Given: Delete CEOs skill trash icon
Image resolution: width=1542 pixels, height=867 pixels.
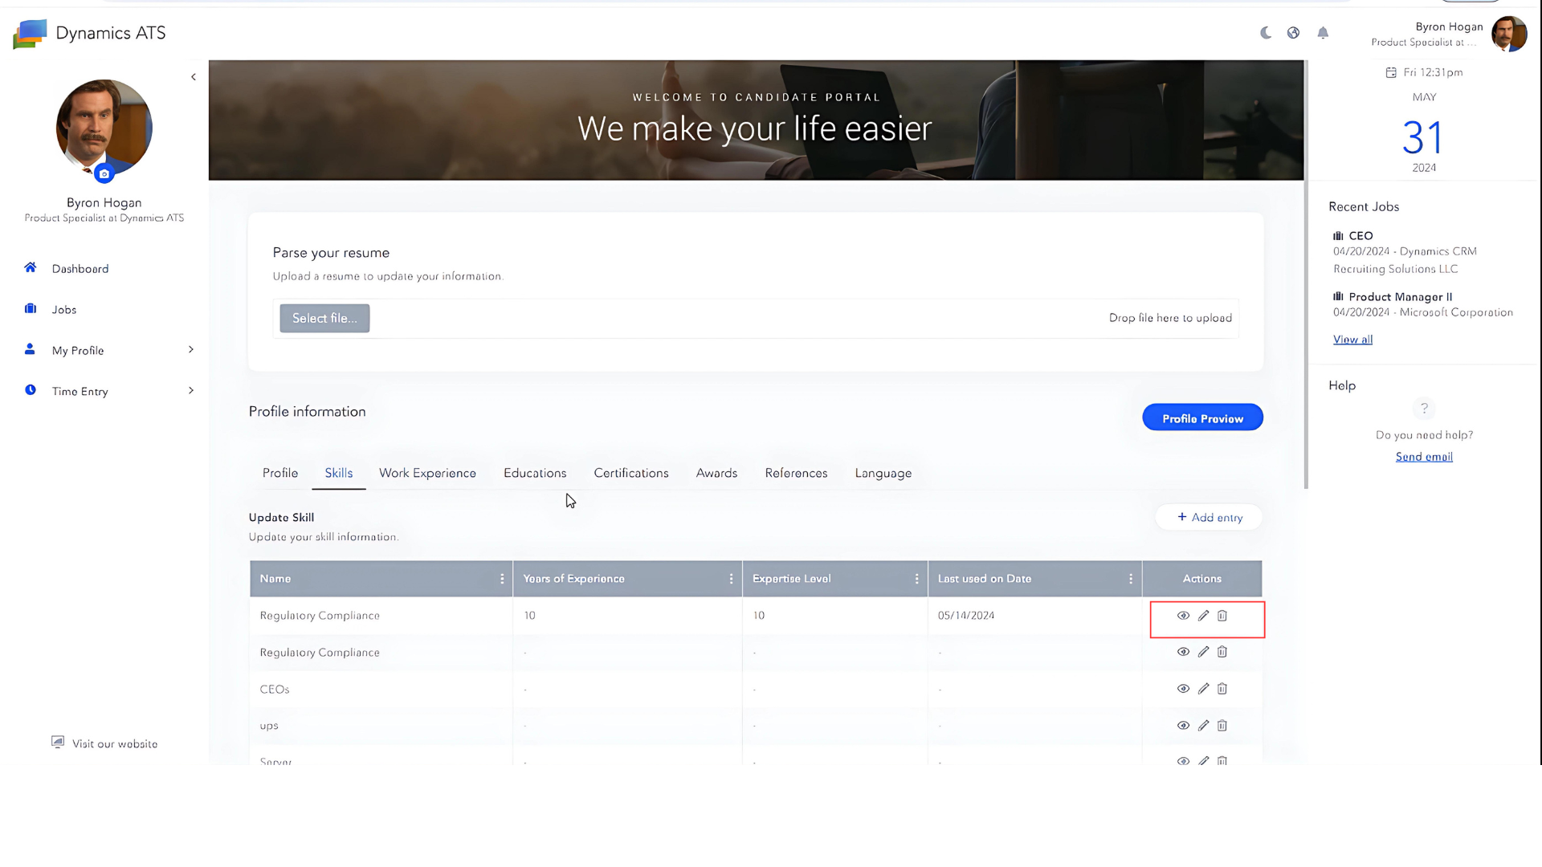Looking at the screenshot, I should pyautogui.click(x=1222, y=689).
